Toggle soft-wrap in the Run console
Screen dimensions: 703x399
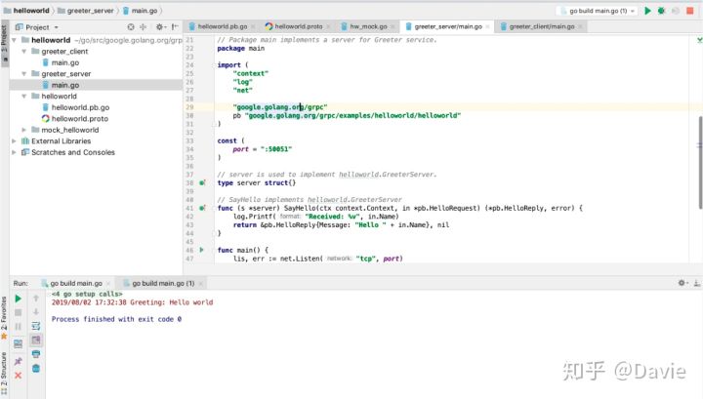pos(36,326)
